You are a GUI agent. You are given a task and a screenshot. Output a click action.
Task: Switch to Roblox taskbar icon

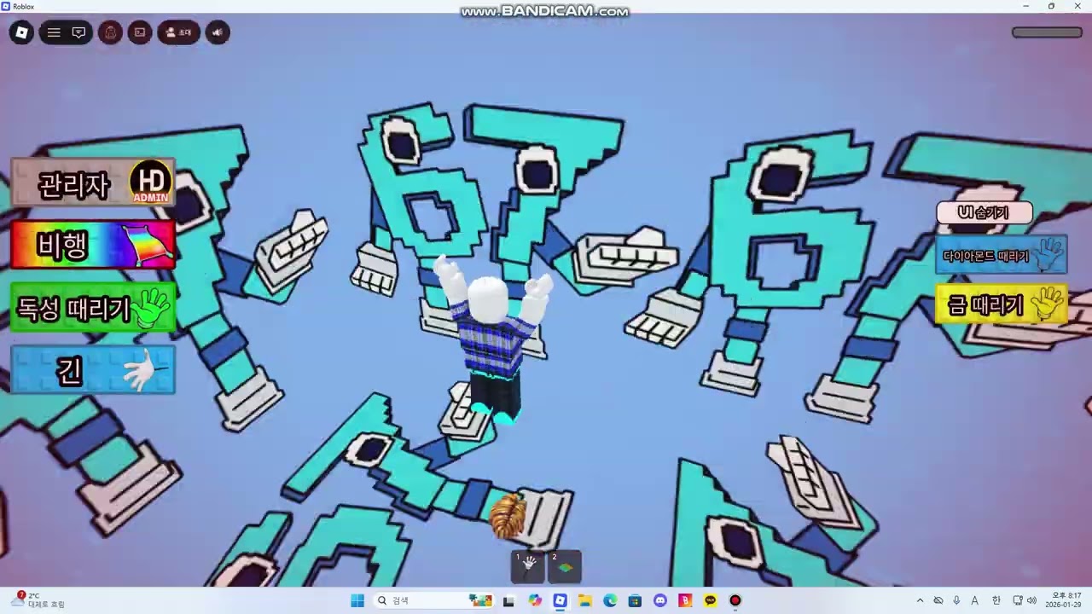560,600
